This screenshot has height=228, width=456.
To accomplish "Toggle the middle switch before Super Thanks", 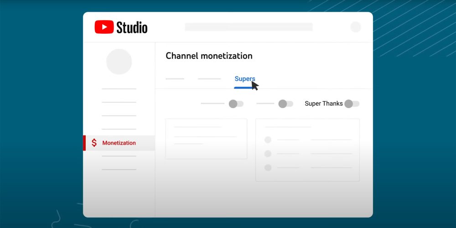I will point(285,104).
